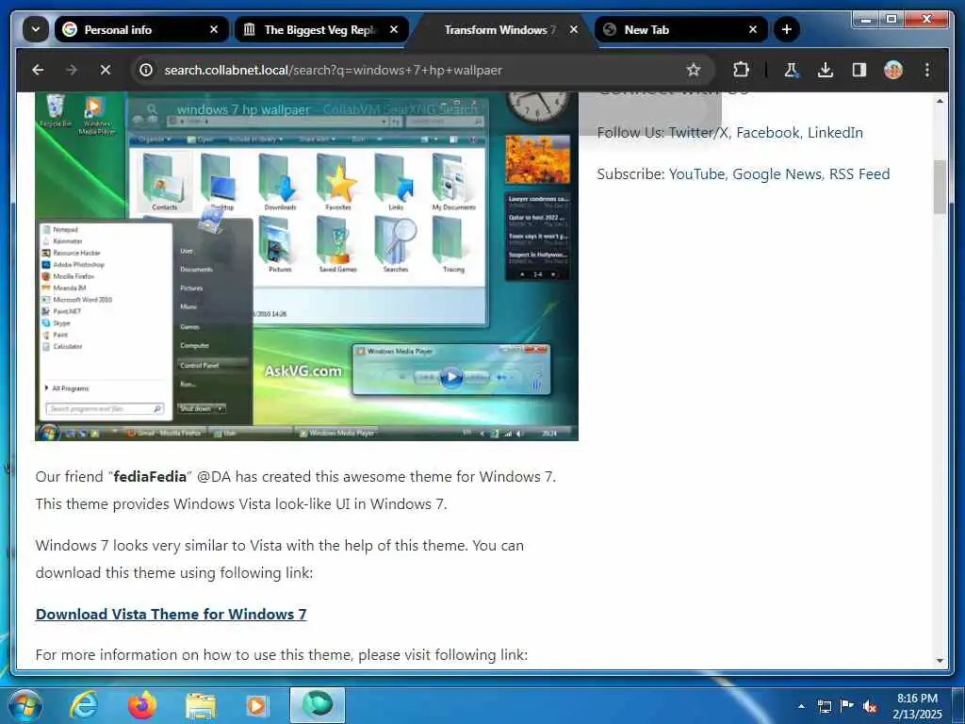Image resolution: width=965 pixels, height=724 pixels.
Task: Open the Google News subscribe link
Action: click(777, 174)
